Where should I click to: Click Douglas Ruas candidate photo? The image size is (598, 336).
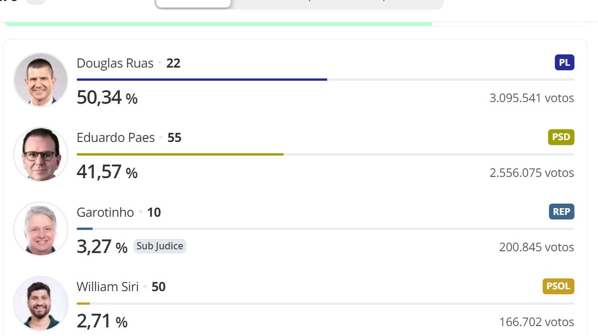coord(41,80)
